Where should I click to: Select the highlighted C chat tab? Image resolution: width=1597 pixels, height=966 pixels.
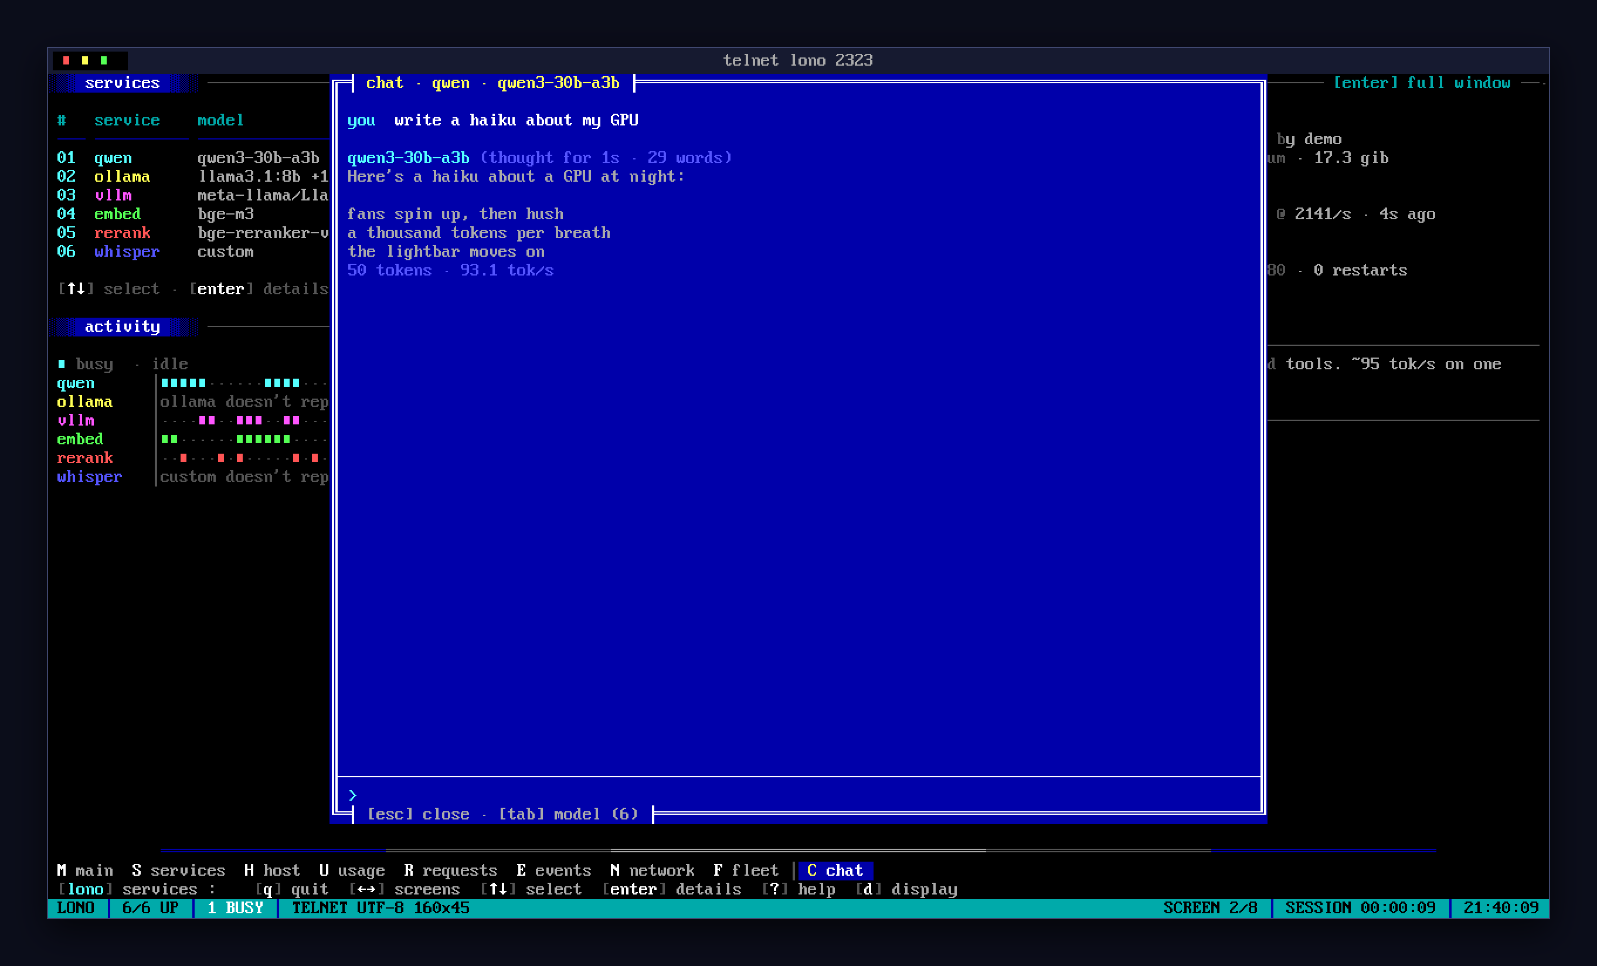point(835,870)
